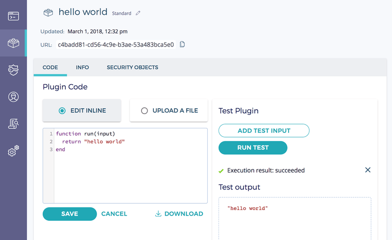Viewport: 392px width, 240px height.
Task: Click the Add Test Input button
Action: [264, 130]
